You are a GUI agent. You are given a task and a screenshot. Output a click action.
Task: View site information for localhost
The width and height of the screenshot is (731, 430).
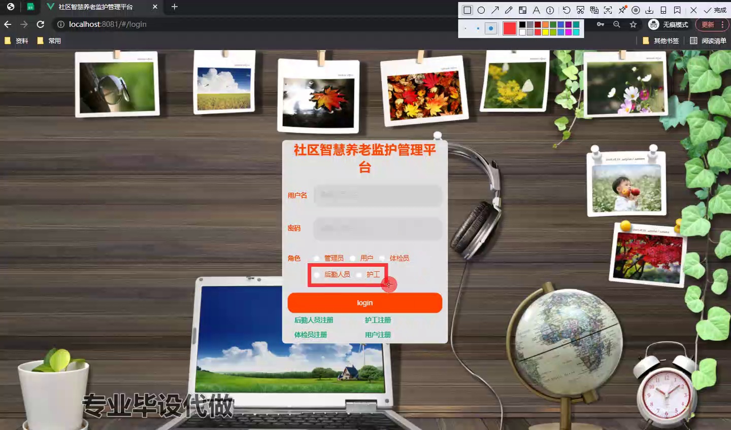pos(61,24)
